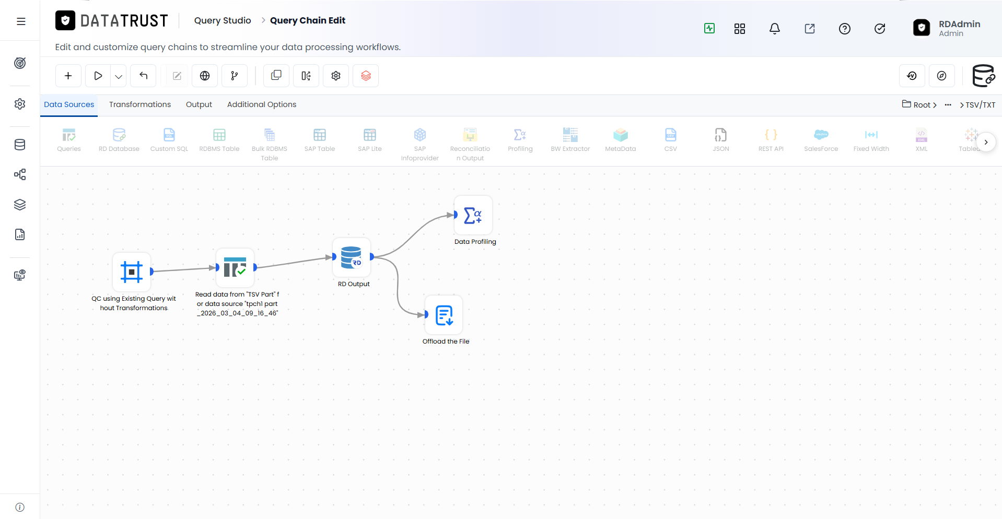Click the green activity monitor icon

709,28
